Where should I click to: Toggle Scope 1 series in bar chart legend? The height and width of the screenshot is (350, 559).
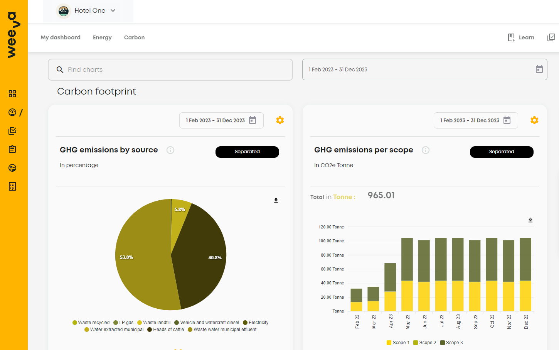click(398, 343)
